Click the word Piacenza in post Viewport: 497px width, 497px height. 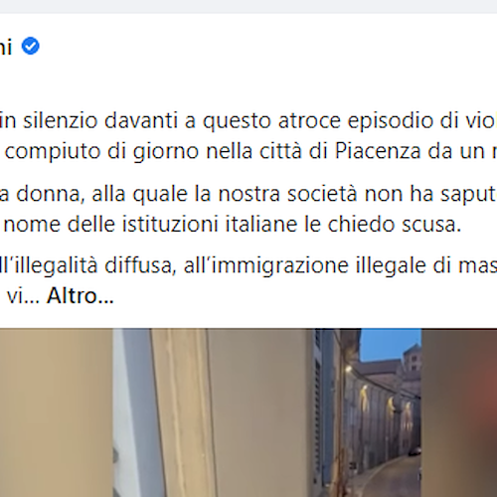coord(377,151)
